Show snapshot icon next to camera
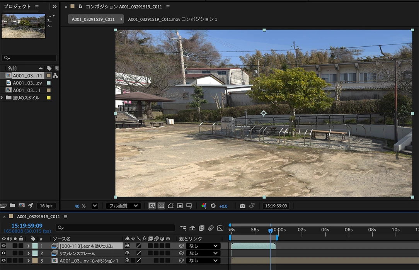The image size is (419, 270). pos(252,205)
